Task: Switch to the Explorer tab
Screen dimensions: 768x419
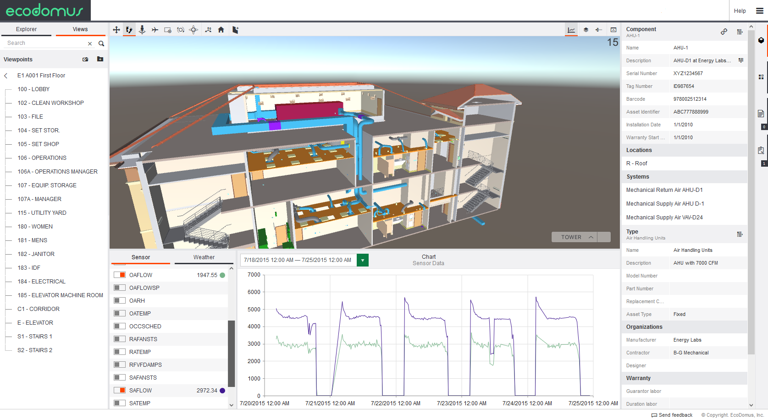Action: [x=27, y=29]
